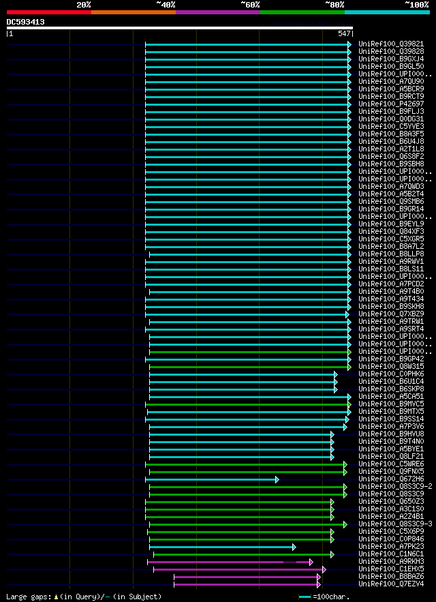
Task: Click the purple gapped alignment bar for A9RKH3
Action: (x=230, y=562)
